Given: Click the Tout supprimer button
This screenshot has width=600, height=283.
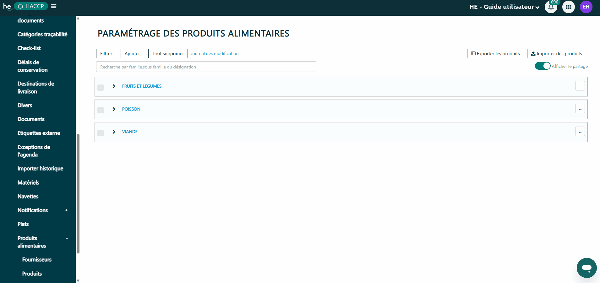Looking at the screenshot, I should tap(168, 53).
